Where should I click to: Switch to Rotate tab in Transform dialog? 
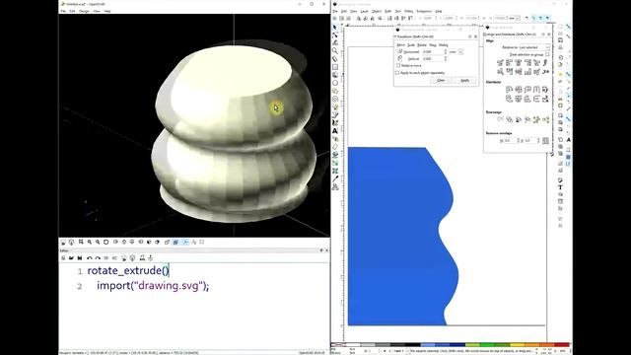tap(421, 45)
